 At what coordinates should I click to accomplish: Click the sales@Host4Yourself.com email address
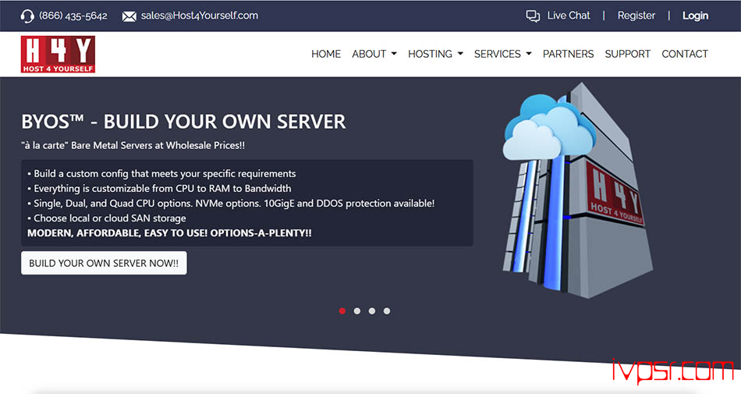[x=200, y=16]
